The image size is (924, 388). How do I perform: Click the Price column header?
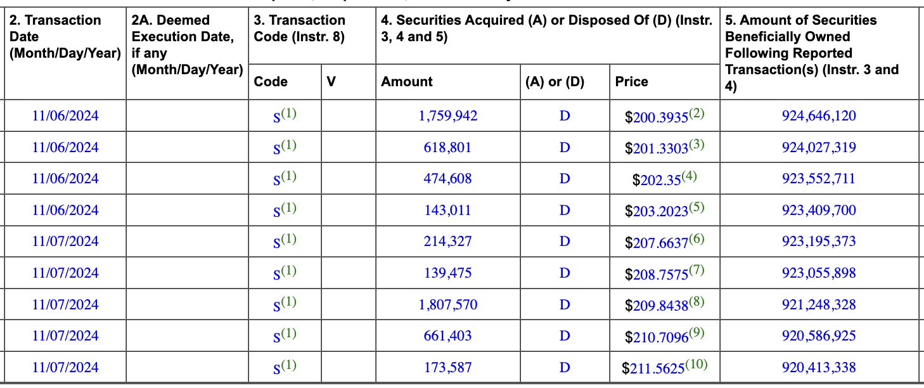click(x=631, y=82)
